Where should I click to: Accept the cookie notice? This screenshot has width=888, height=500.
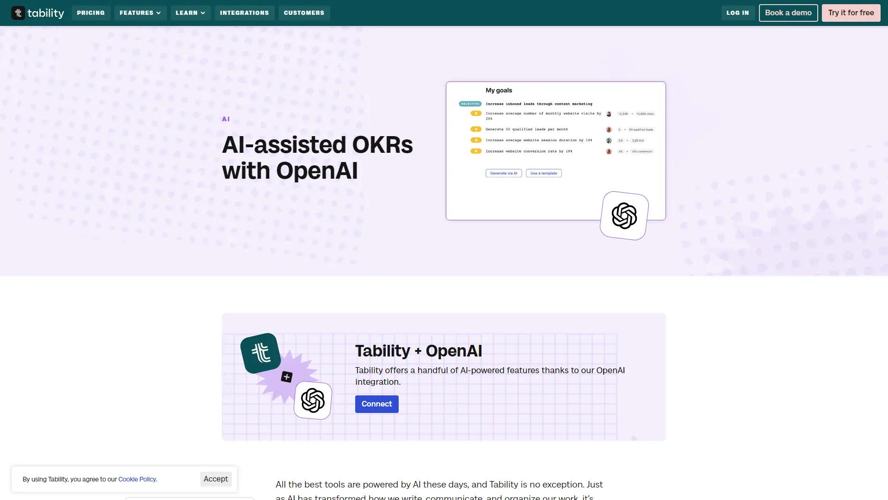click(216, 479)
